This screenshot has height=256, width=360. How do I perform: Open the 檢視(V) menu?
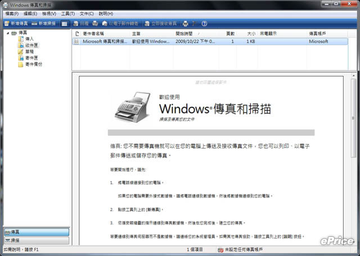coord(49,14)
